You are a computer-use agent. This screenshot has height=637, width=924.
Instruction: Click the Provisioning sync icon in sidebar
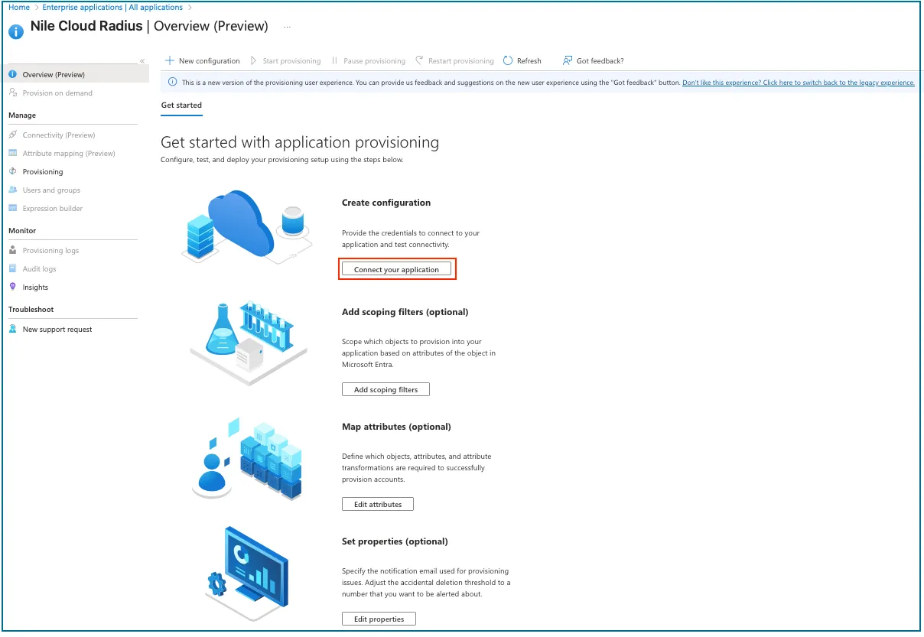pos(13,171)
